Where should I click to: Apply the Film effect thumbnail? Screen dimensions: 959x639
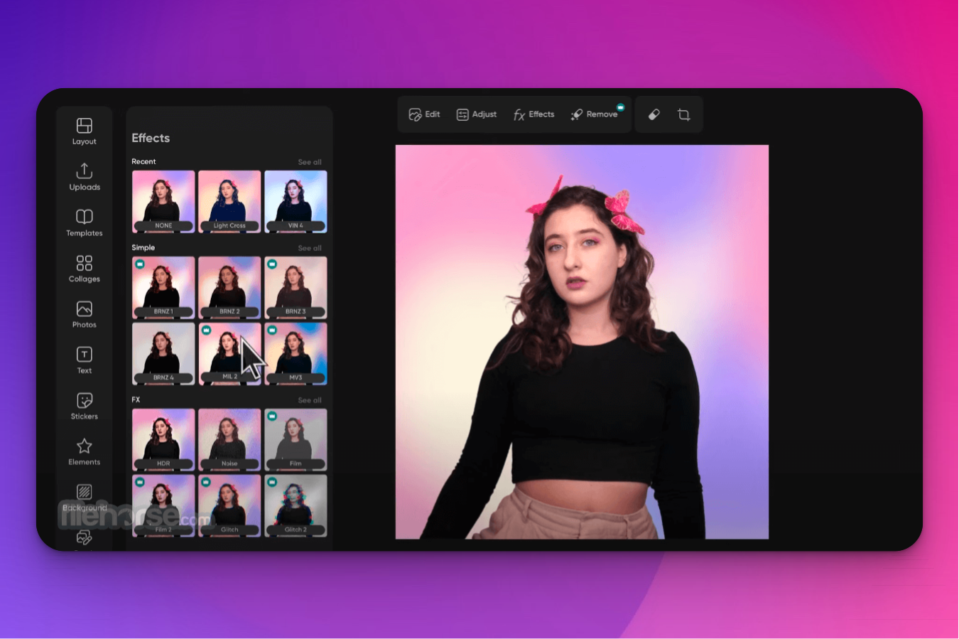click(x=296, y=440)
